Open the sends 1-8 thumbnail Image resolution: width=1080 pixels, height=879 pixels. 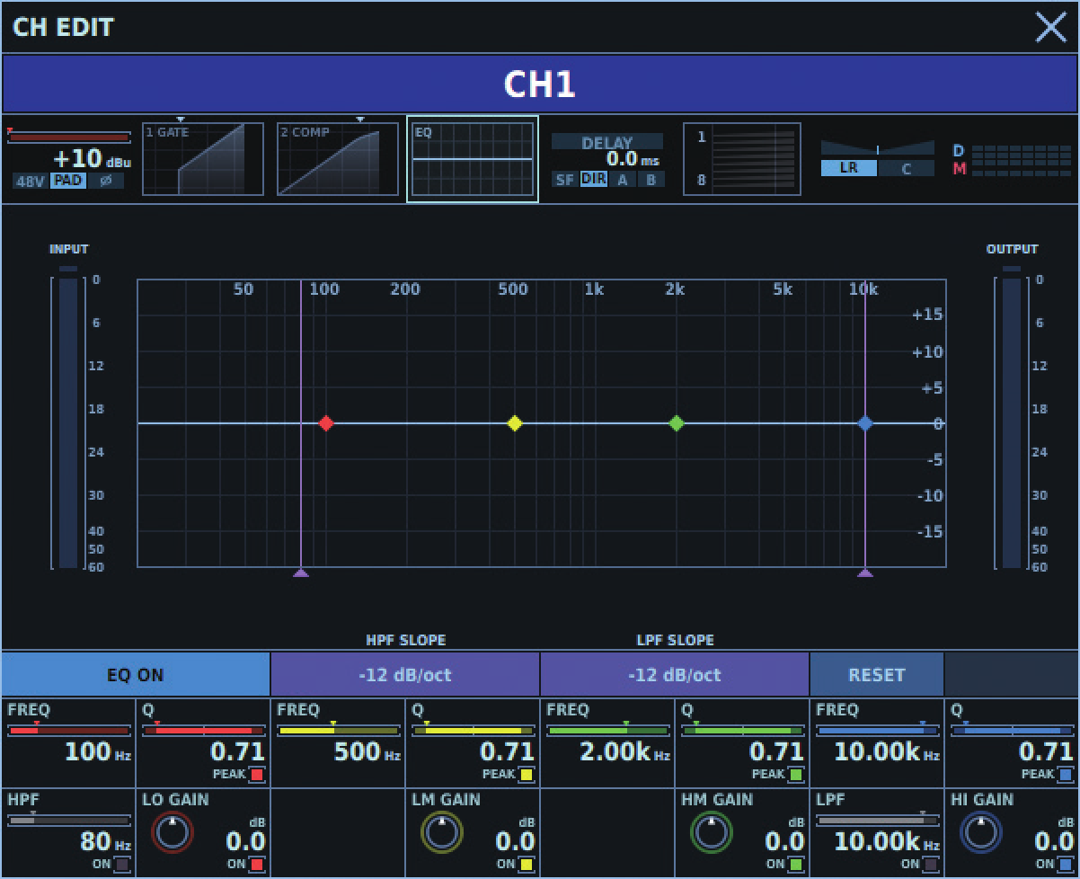[x=742, y=159]
